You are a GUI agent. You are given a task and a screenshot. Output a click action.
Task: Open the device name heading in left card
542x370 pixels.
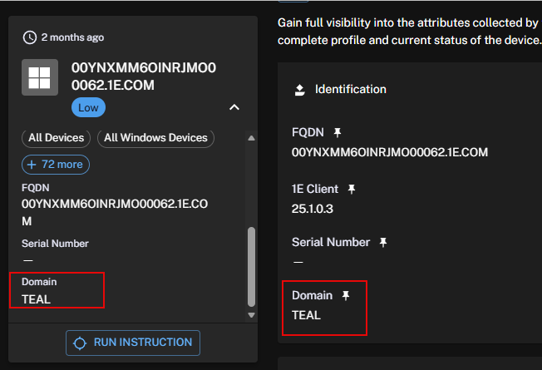tap(143, 76)
